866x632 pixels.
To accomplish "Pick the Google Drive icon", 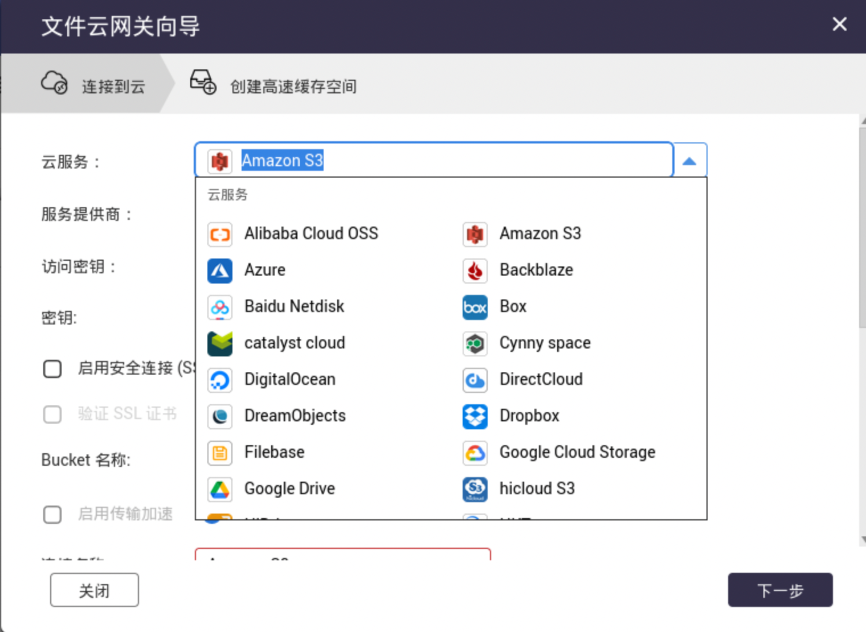I will pos(220,489).
